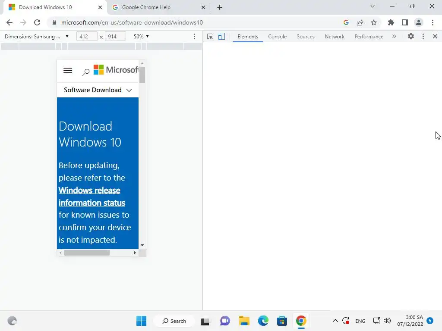Launch the Chat app from taskbar

[225, 321]
